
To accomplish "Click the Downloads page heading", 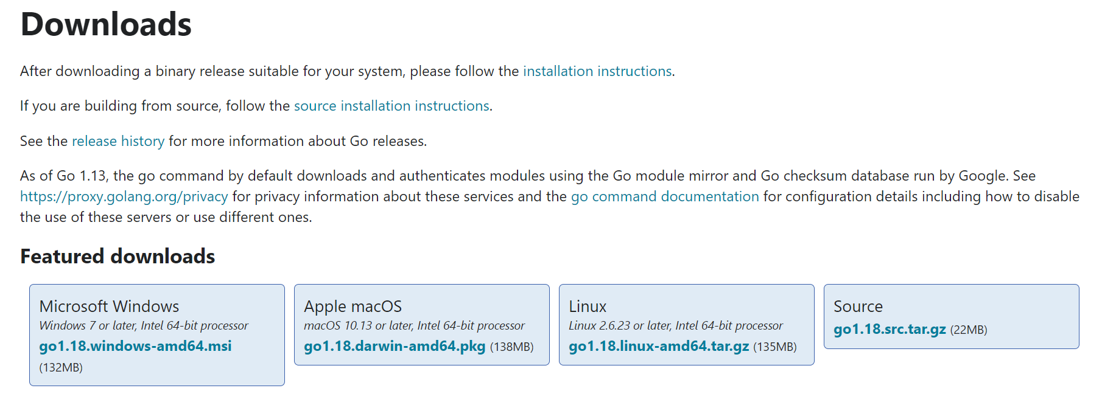I will 106,24.
